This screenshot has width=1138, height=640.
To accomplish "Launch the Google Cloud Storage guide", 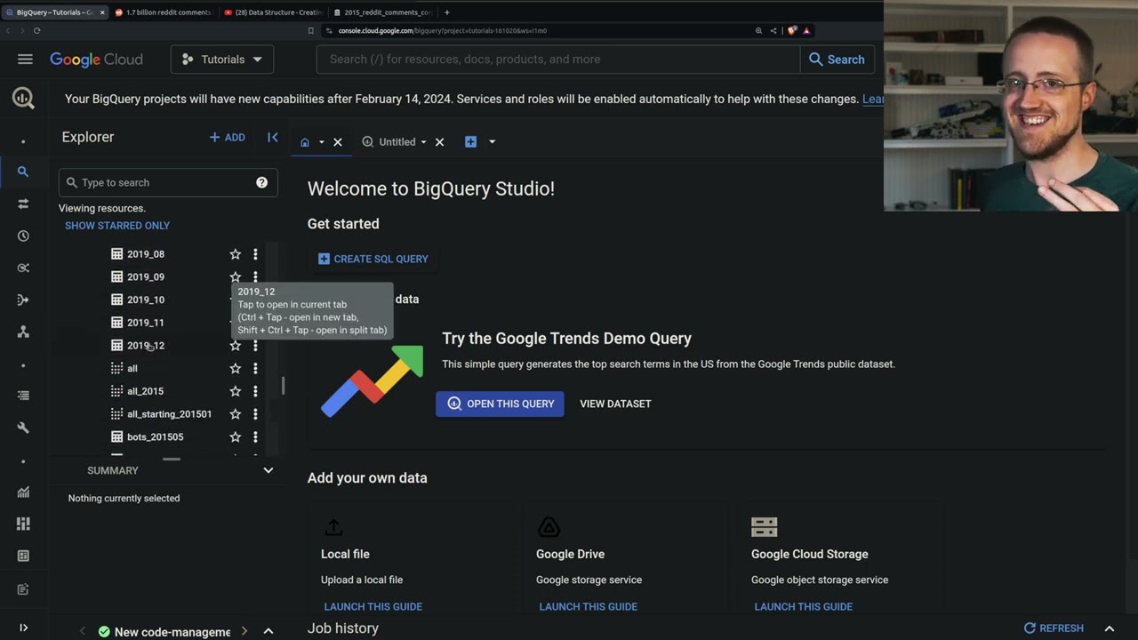I will [804, 607].
